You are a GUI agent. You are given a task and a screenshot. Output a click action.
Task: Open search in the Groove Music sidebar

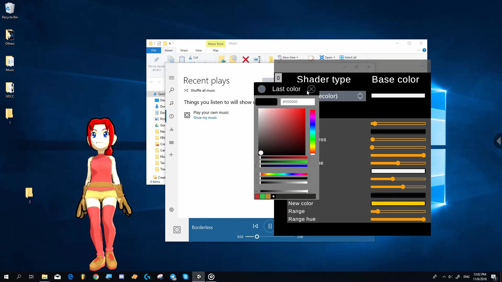172,90
